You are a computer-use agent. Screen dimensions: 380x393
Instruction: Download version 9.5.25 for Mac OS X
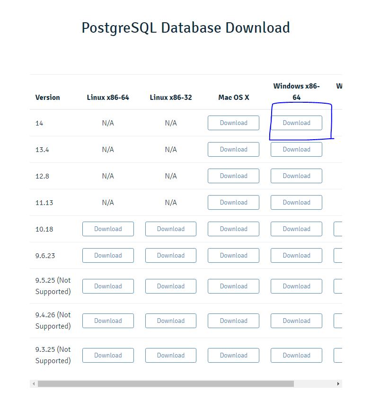coord(233,286)
